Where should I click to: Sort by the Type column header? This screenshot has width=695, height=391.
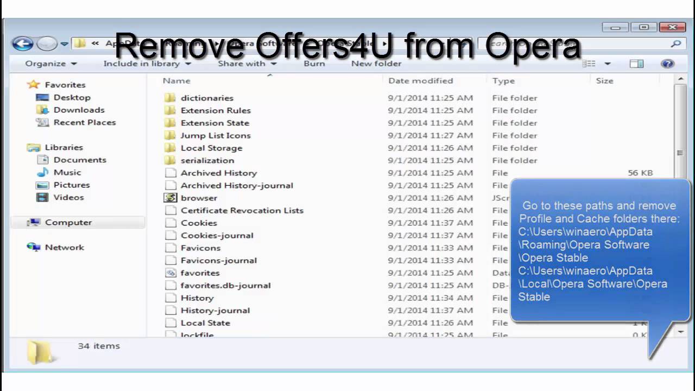click(503, 80)
